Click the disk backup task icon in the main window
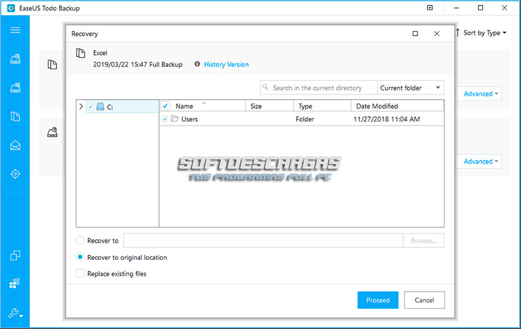 tap(52, 132)
